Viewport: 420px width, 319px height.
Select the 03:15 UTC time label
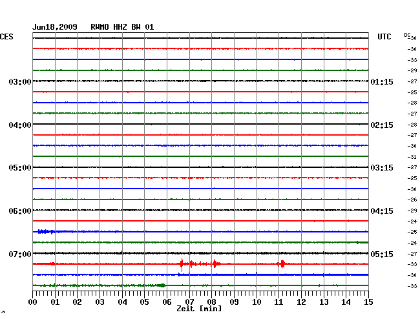coord(382,168)
